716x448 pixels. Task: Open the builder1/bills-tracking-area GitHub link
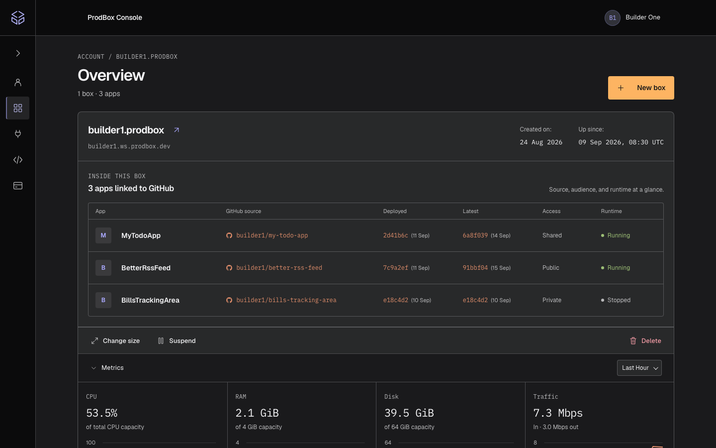[x=286, y=300]
